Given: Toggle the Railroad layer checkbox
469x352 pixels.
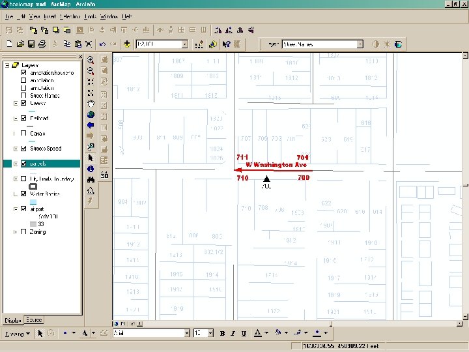Looking at the screenshot, I should point(23,118).
